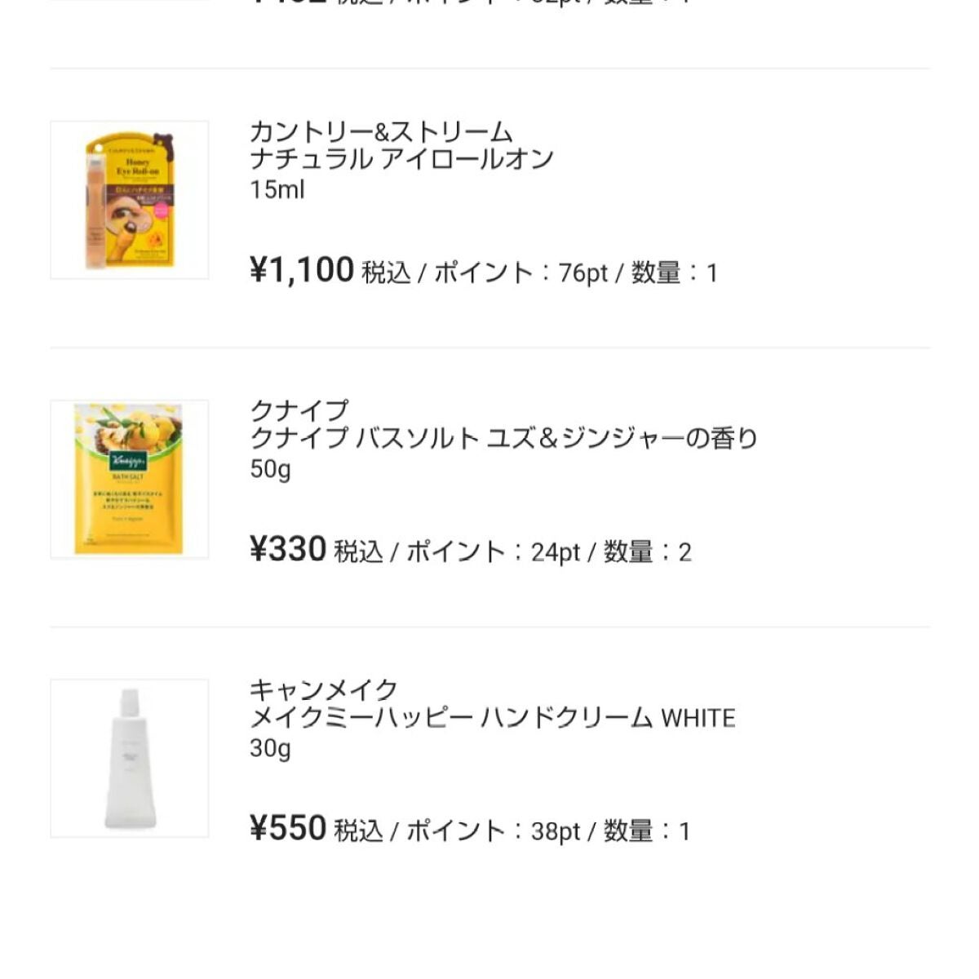The image size is (979, 979).
Task: Click the ¥330 price
Action: 287,550
